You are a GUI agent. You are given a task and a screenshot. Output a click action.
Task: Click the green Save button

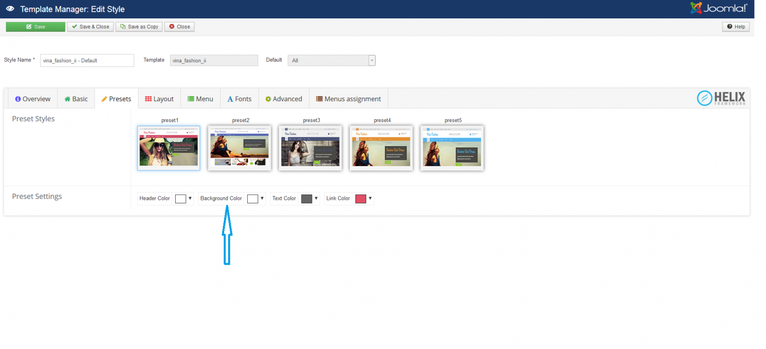click(x=36, y=27)
